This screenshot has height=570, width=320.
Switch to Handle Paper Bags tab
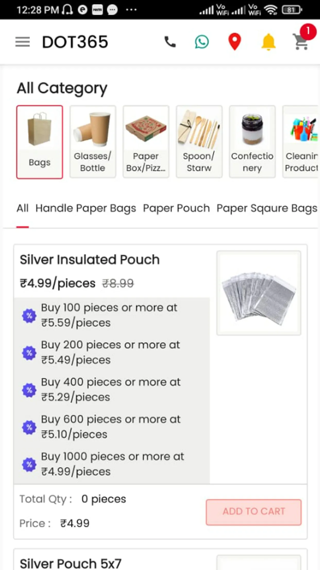pos(86,208)
